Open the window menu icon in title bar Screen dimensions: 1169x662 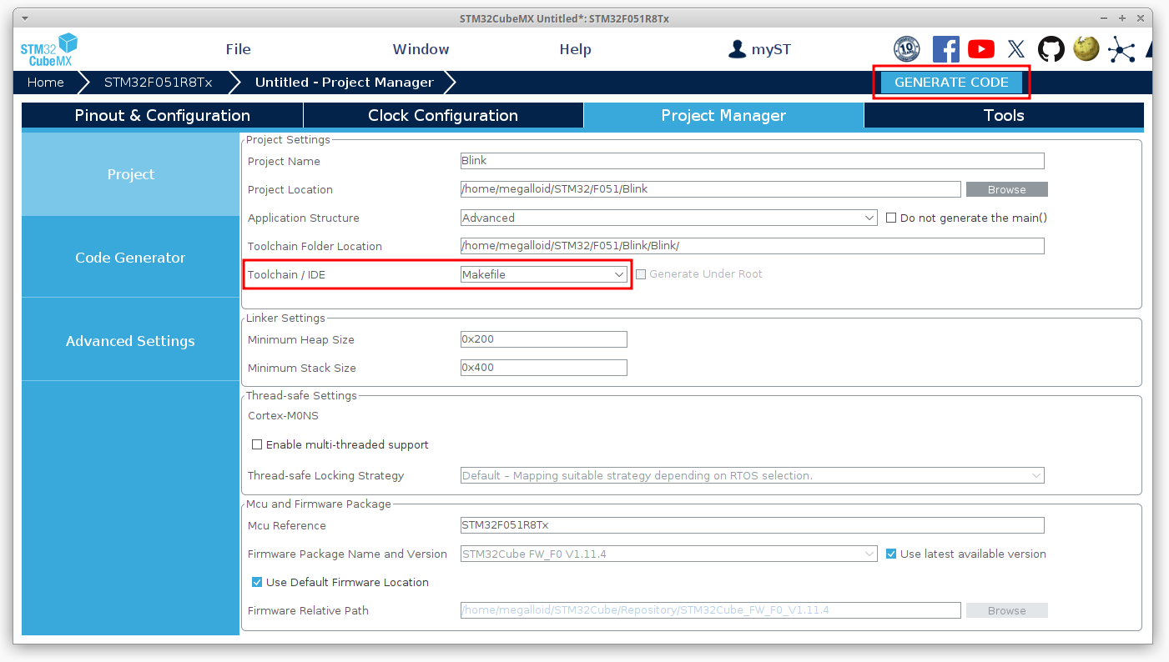click(x=23, y=18)
